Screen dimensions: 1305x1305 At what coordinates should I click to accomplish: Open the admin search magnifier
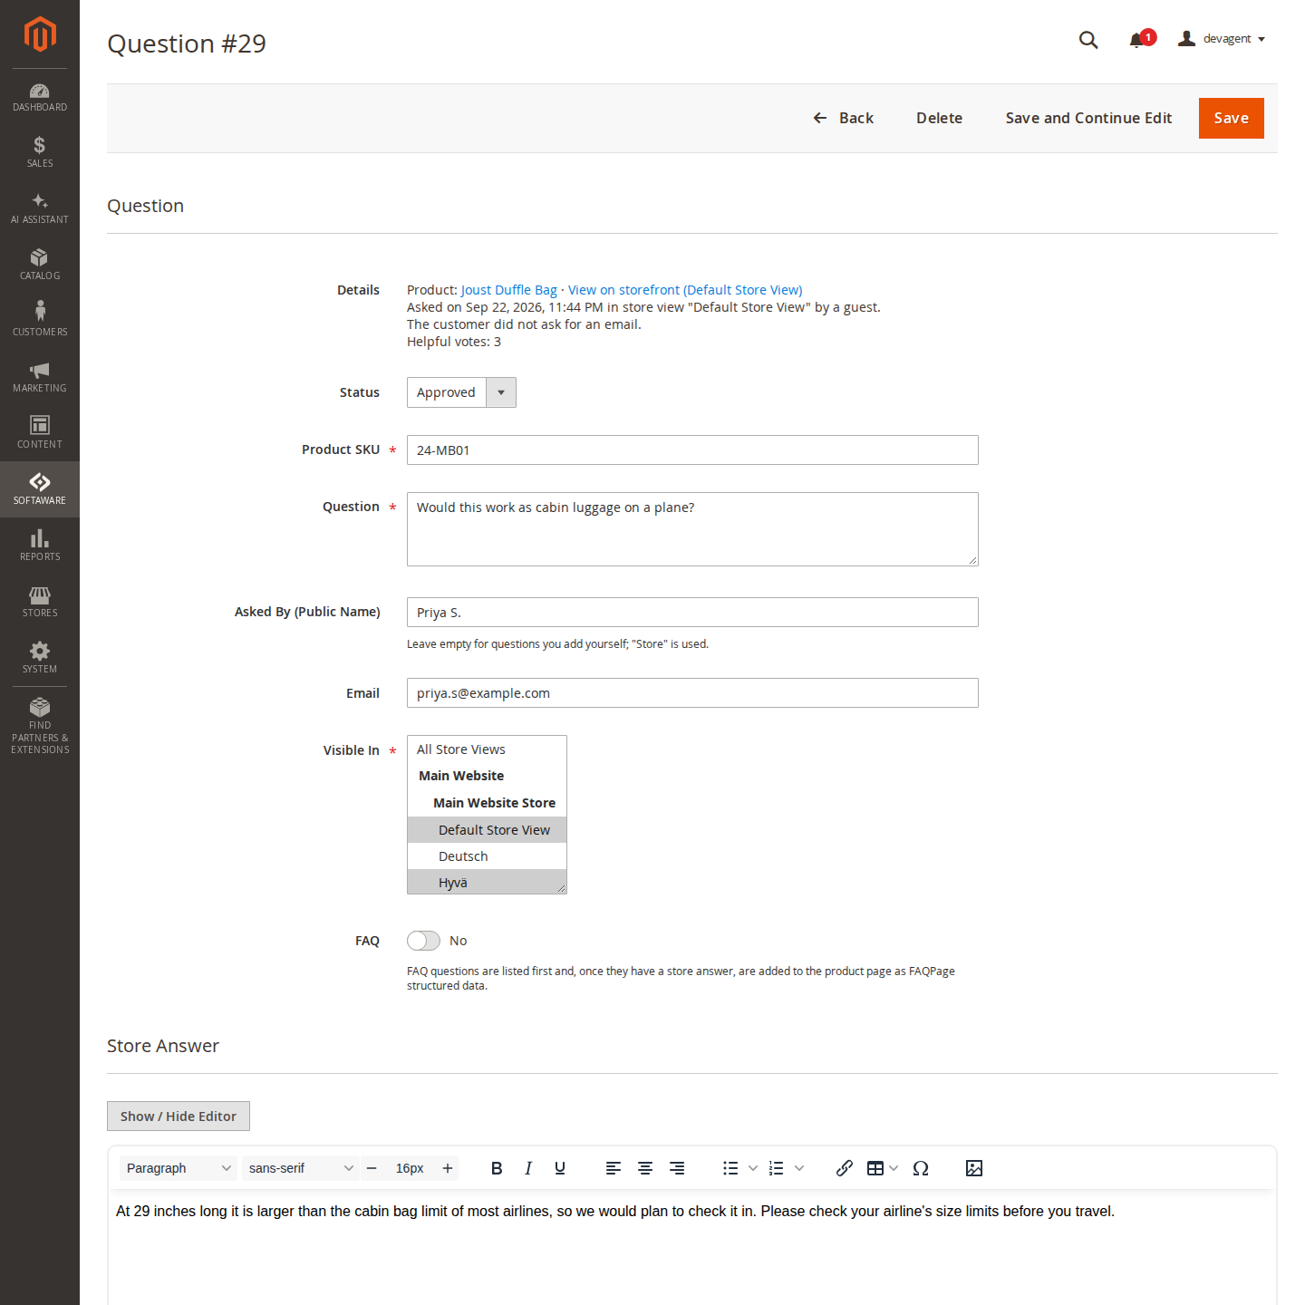coord(1088,40)
